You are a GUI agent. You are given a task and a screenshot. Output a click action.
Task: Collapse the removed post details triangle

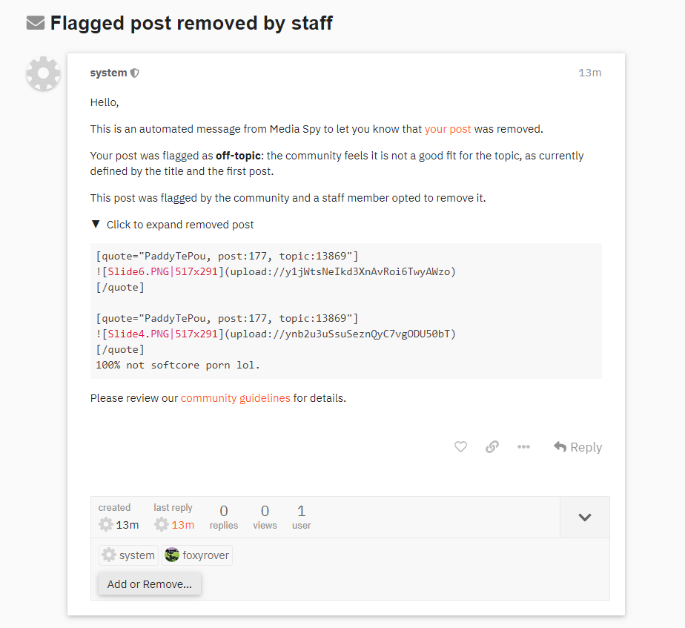point(95,225)
